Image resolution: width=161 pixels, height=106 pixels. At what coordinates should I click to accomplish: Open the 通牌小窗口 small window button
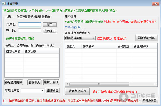click(x=51, y=82)
